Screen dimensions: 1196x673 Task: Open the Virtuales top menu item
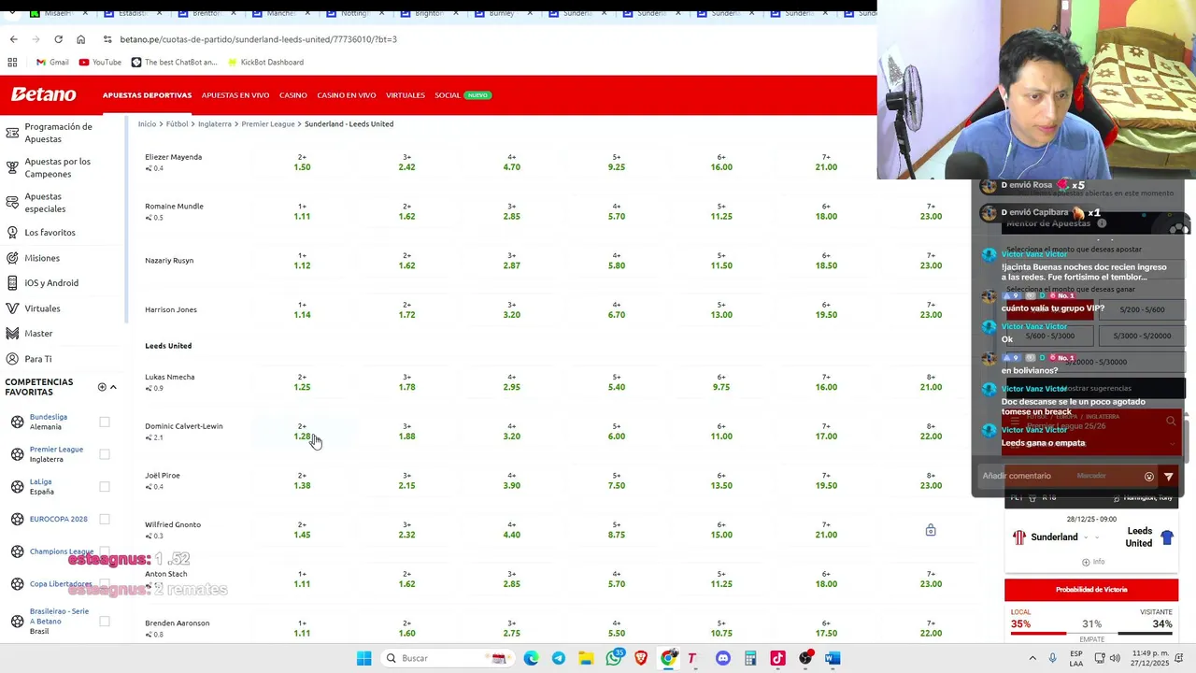click(x=406, y=95)
